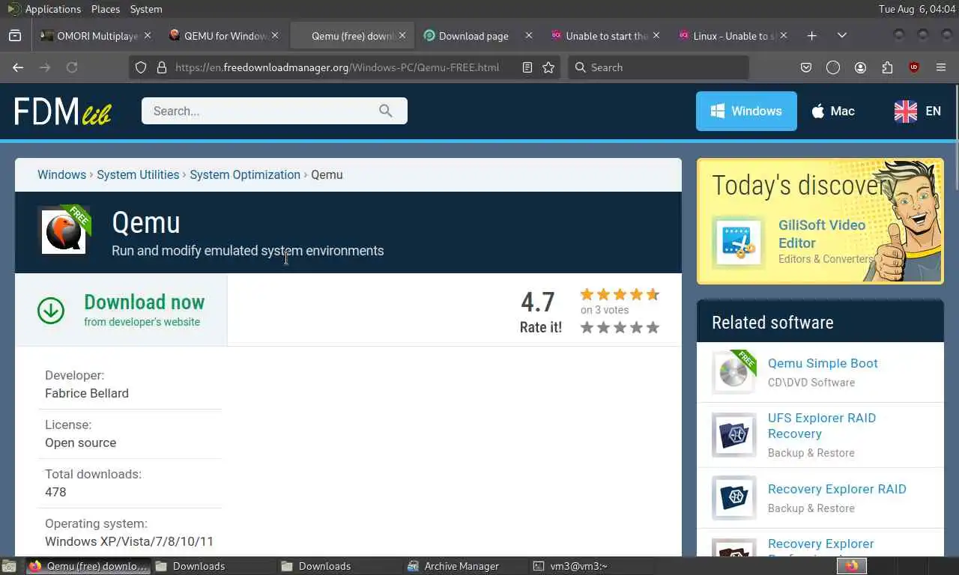
Task: Click the address bar URL
Action: 337,67
